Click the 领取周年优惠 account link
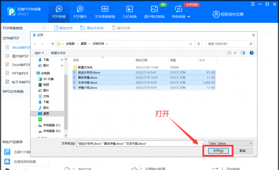This screenshot has height=170, width=279. [x=228, y=14]
